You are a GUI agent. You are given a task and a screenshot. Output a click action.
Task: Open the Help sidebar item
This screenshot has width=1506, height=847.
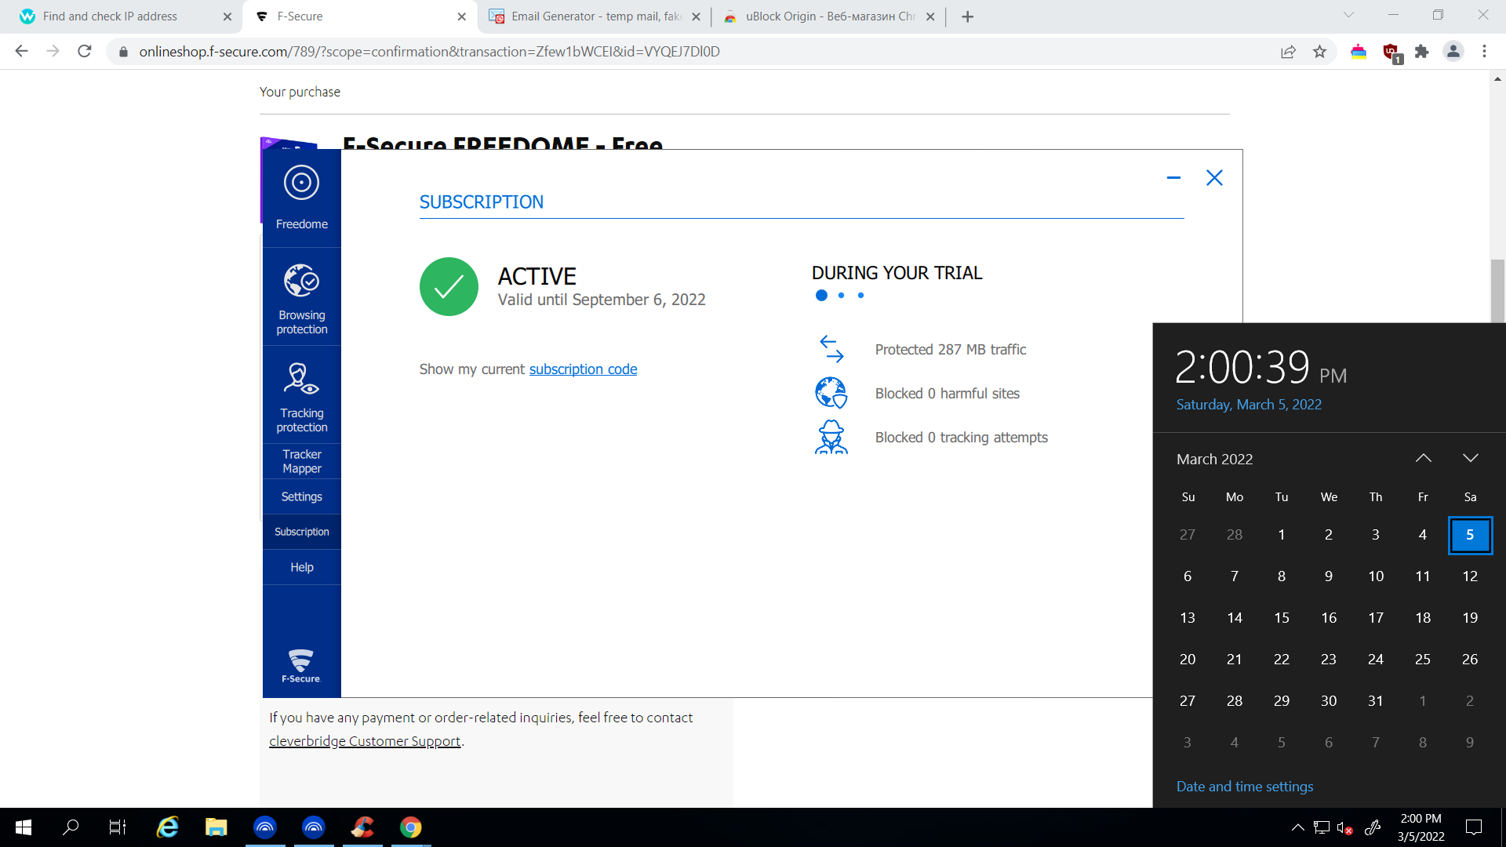[302, 567]
